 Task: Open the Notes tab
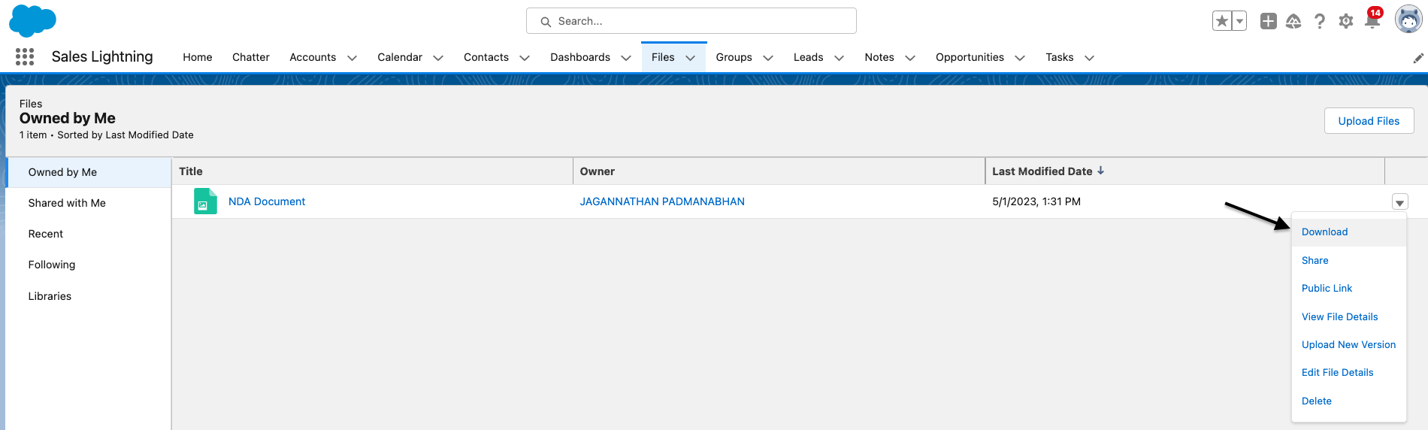click(x=879, y=57)
